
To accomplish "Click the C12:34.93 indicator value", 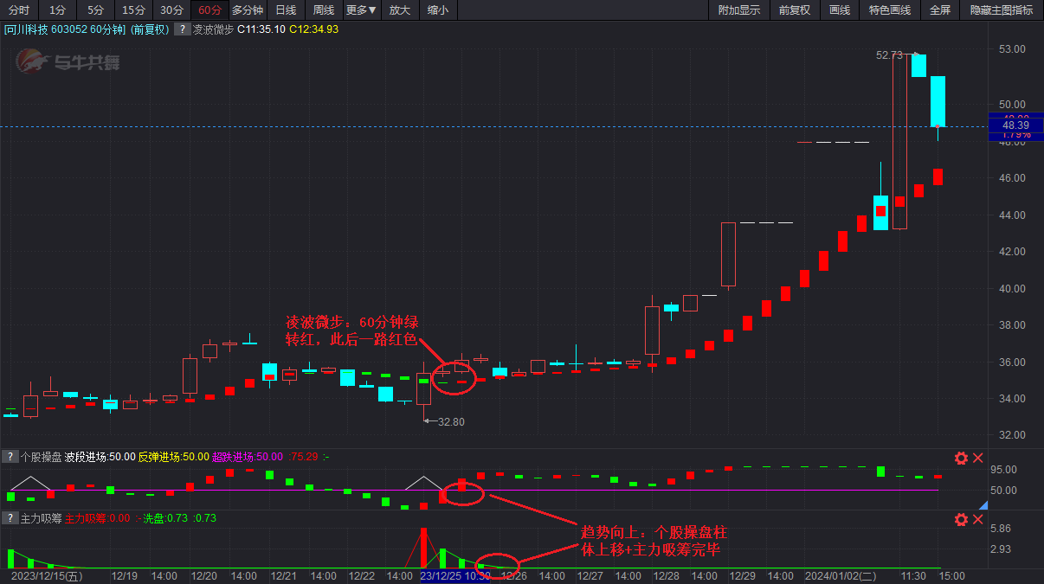I will 313,29.
